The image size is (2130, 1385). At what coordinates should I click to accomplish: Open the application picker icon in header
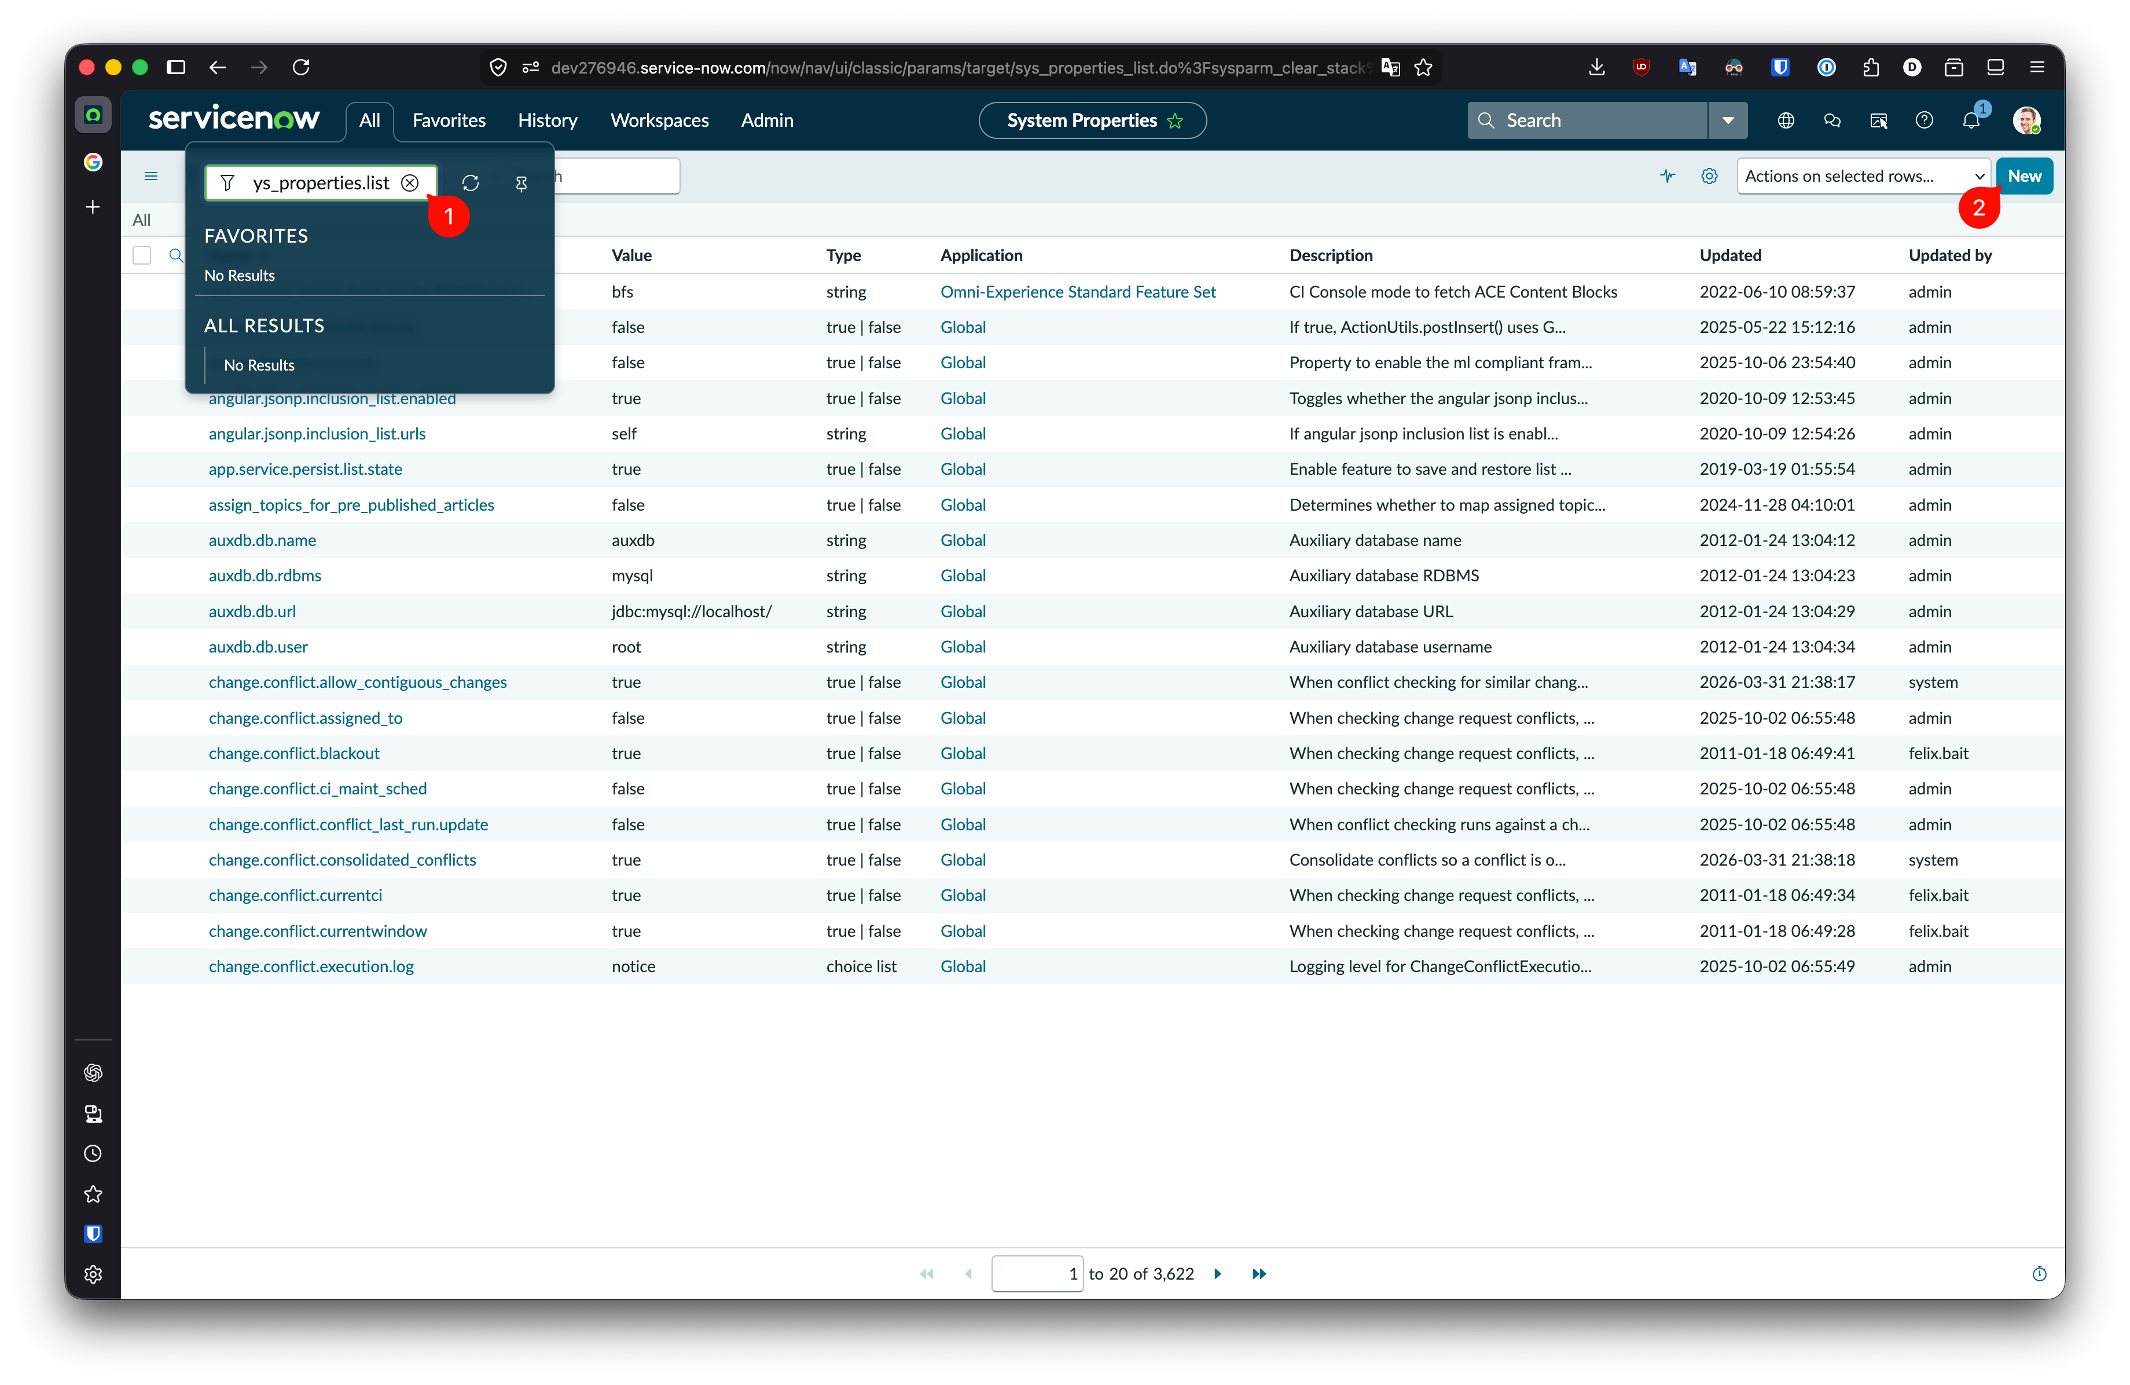pyautogui.click(x=1879, y=120)
